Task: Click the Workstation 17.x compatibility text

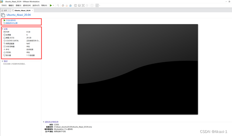Action: [63, 129]
